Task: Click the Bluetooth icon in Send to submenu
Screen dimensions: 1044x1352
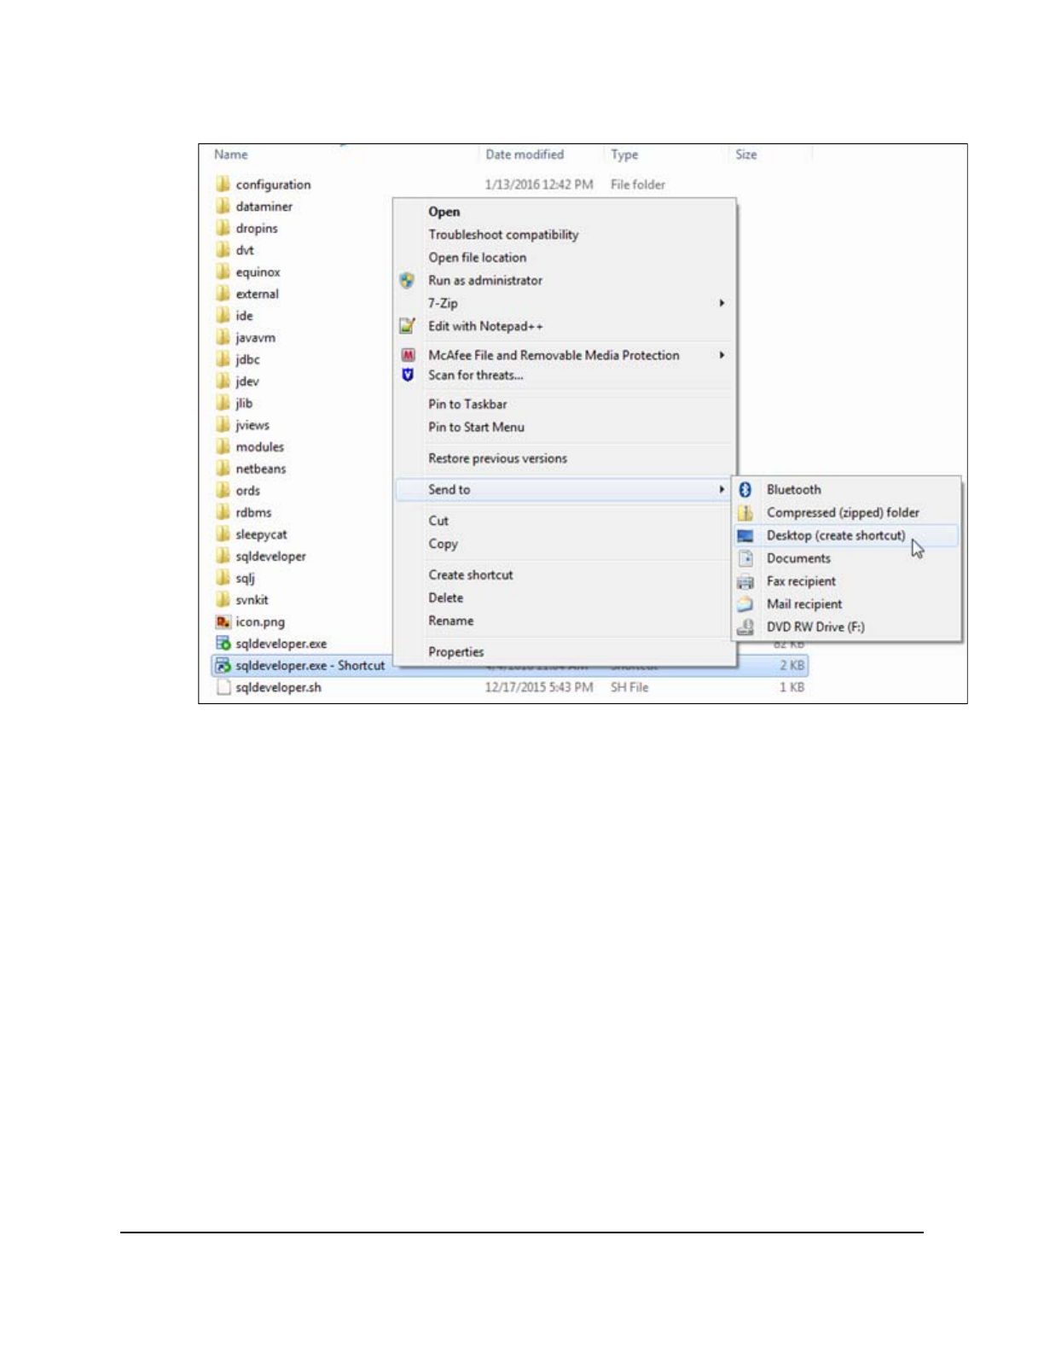Action: pyautogui.click(x=745, y=490)
